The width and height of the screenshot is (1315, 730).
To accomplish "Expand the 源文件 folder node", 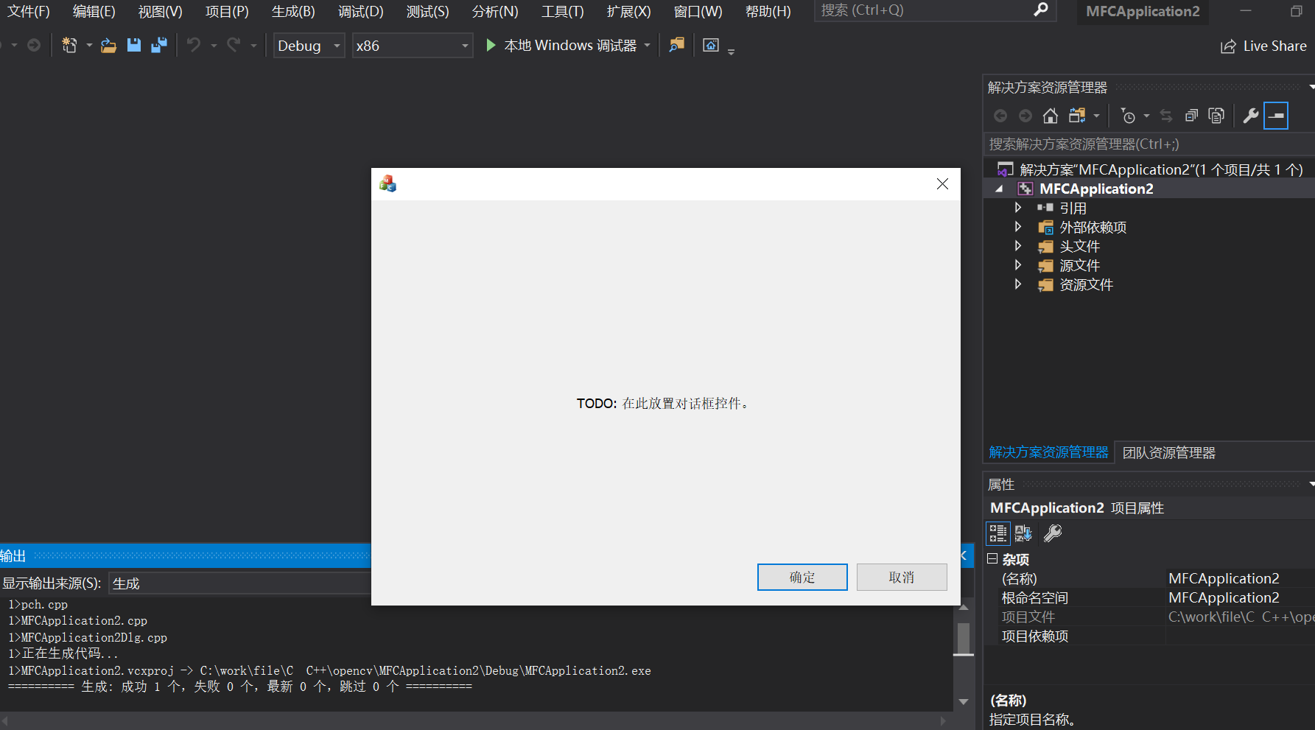I will point(1017,265).
